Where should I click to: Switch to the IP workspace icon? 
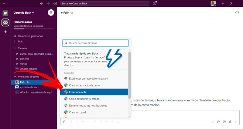coord(5,13)
